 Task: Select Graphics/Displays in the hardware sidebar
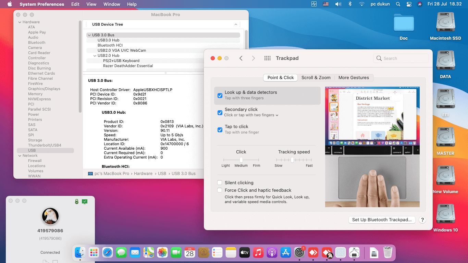click(44, 89)
